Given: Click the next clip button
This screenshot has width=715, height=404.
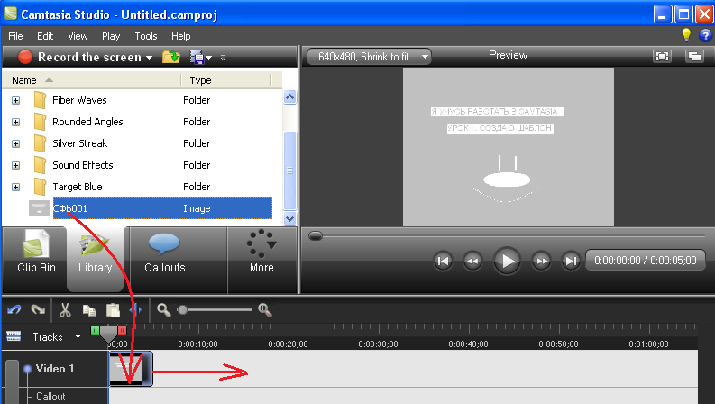Looking at the screenshot, I should [571, 262].
